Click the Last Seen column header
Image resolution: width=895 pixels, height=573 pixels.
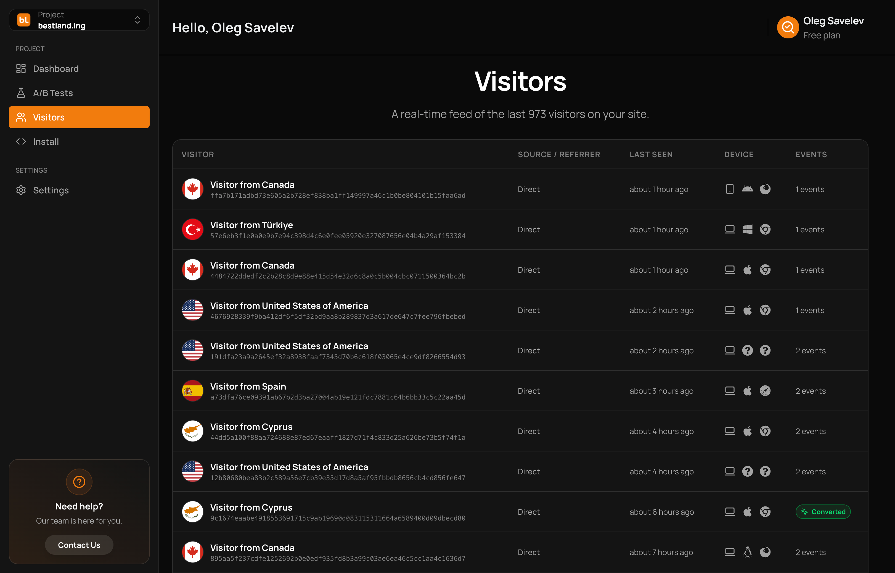(x=651, y=154)
